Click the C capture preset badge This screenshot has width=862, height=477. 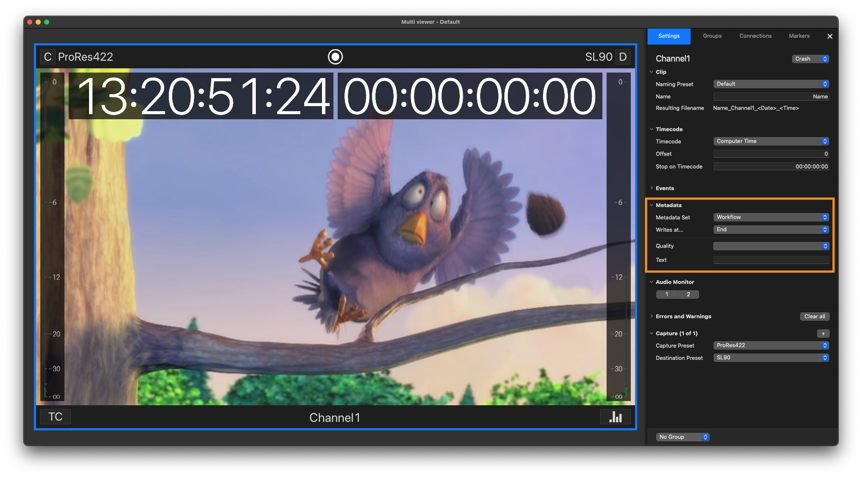point(48,57)
